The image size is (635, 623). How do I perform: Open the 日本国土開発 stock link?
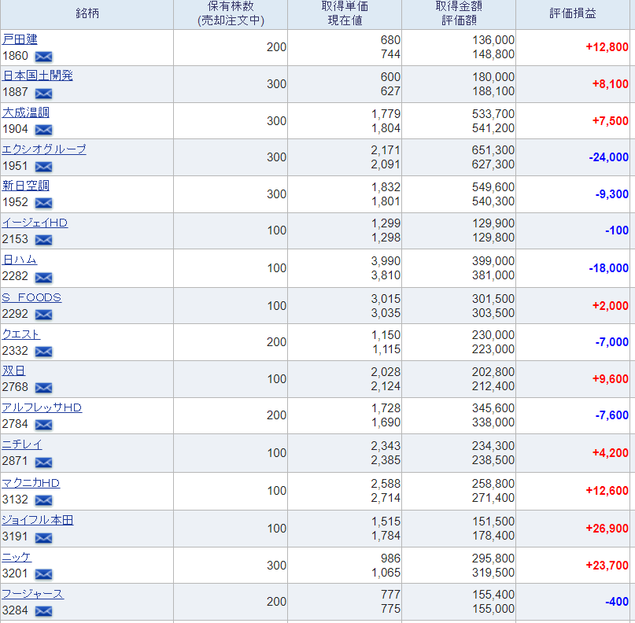click(x=37, y=76)
